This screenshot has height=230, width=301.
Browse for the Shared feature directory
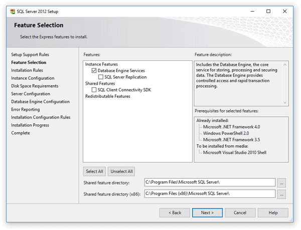[281, 183]
